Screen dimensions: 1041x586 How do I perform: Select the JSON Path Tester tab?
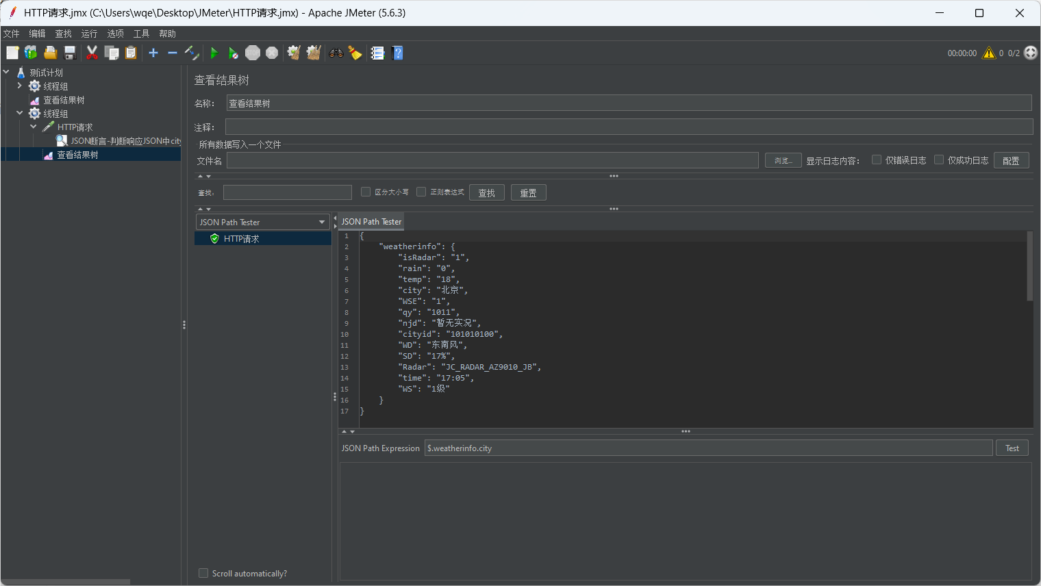tap(371, 222)
